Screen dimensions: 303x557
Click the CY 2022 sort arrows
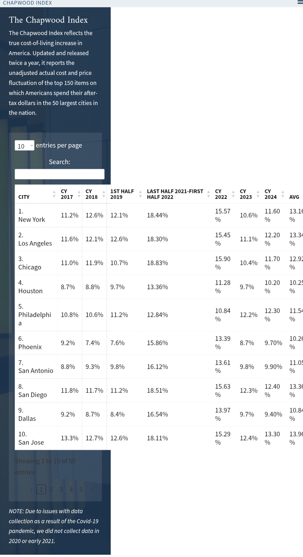[x=233, y=194]
